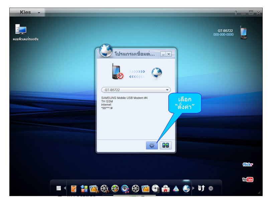Click the *99***1# dial number text

(x=107, y=108)
